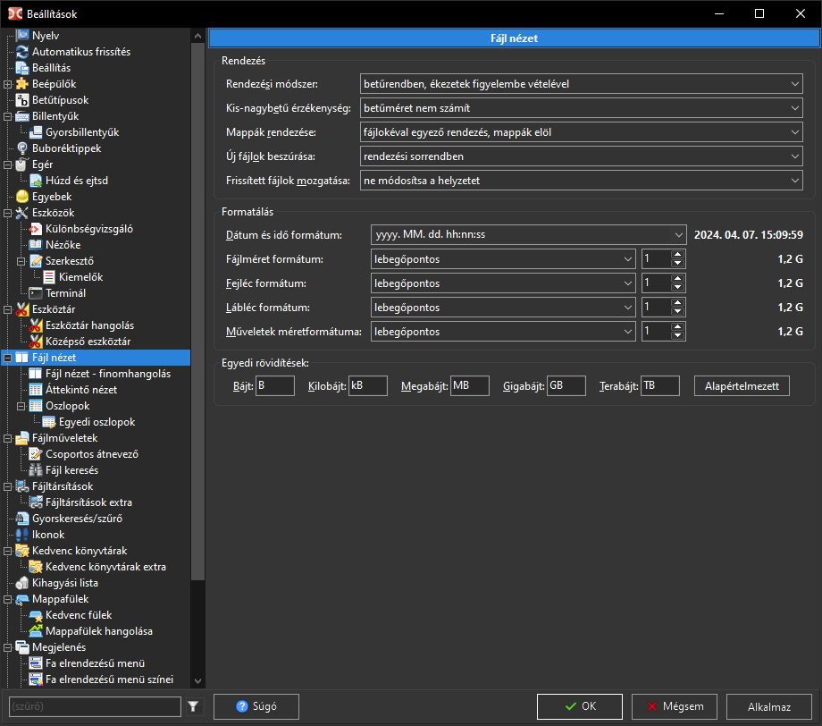Click the Gyorskeresés/szűrő icon
Image resolution: width=822 pixels, height=726 pixels.
22,519
